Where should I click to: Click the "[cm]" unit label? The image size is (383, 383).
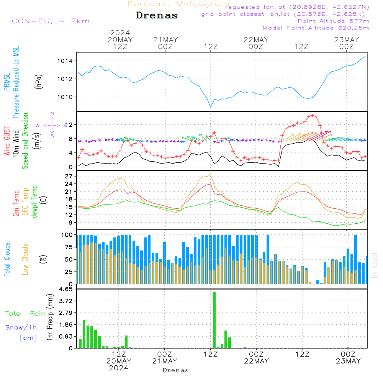coord(28,338)
